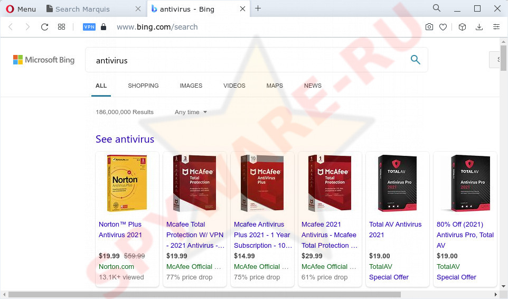View site security lock info

[104, 27]
